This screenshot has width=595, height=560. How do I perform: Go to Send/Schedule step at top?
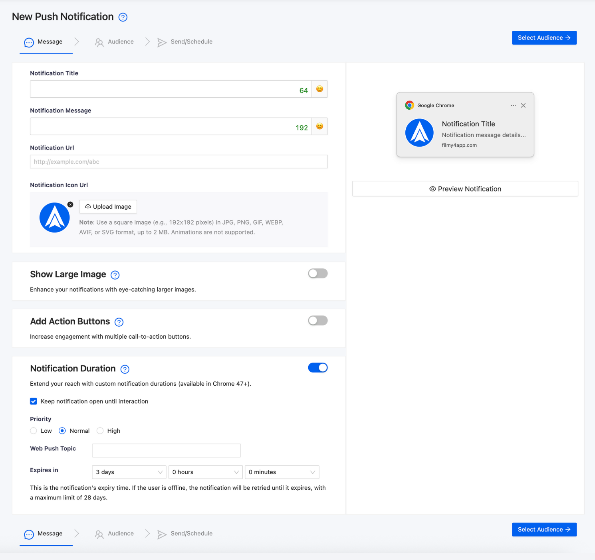point(185,42)
